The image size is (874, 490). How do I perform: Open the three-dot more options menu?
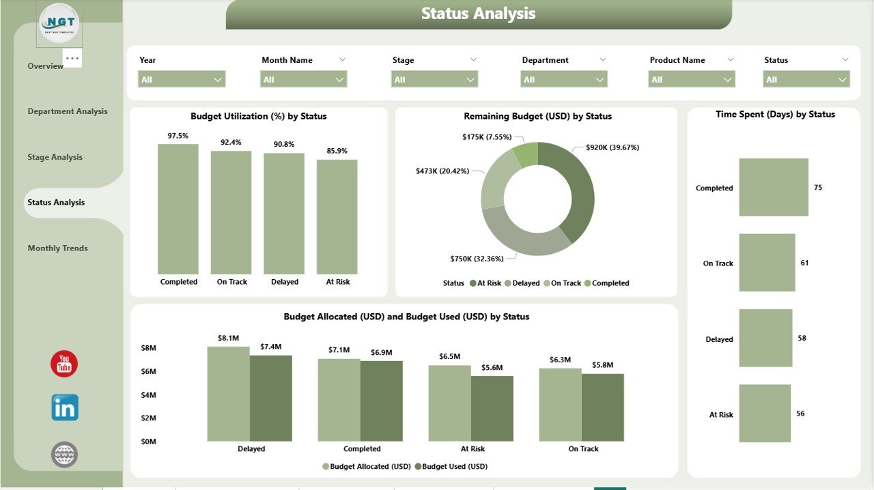coord(72,58)
